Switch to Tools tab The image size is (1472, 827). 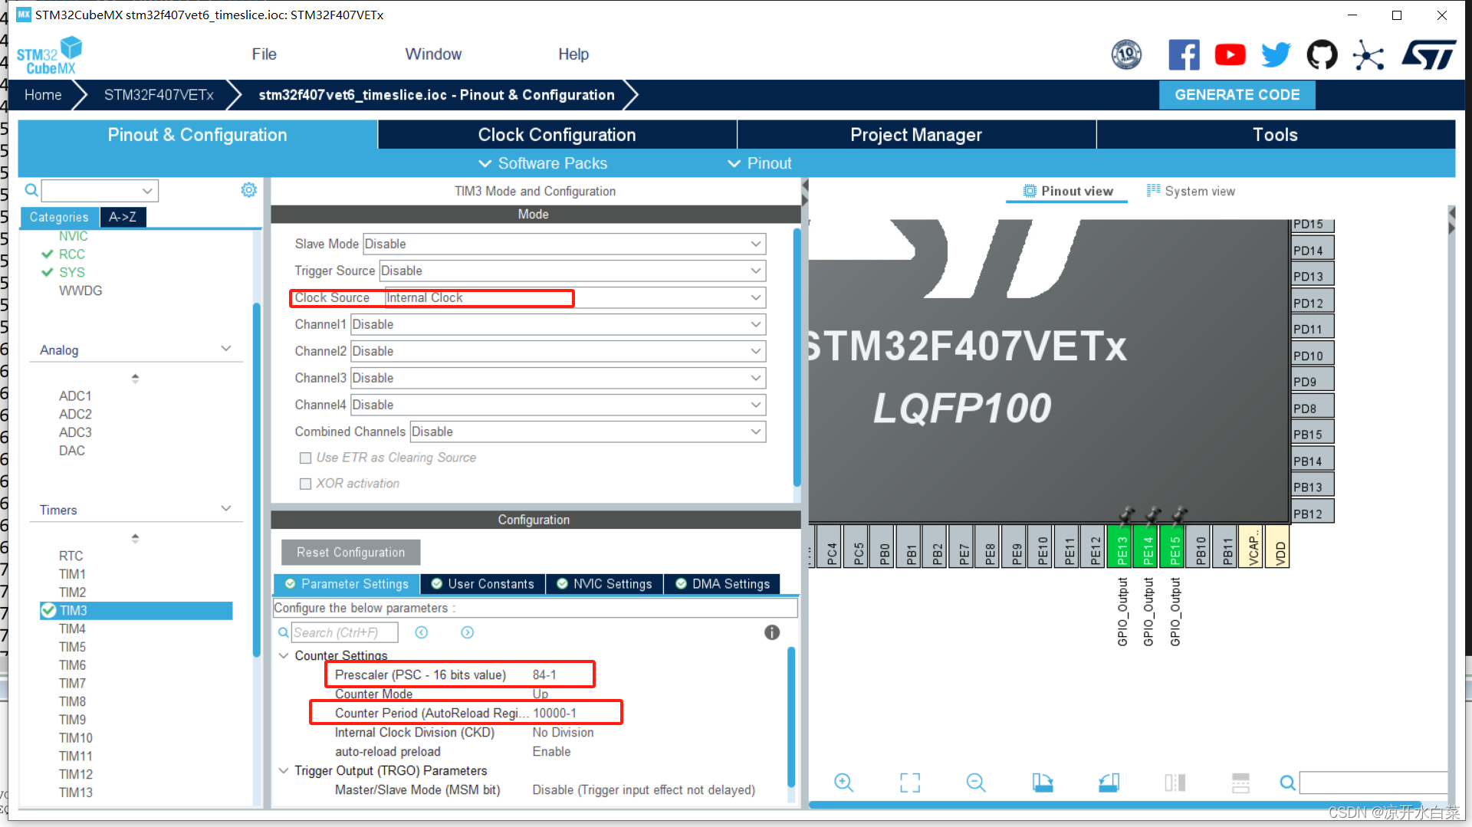pos(1276,135)
